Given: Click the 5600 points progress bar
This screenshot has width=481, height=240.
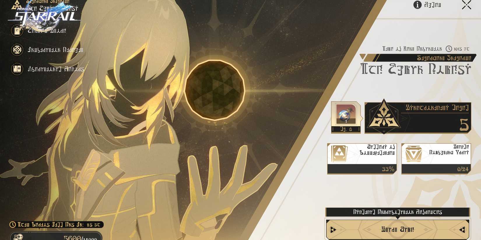Looking at the screenshot, I should [56, 236].
